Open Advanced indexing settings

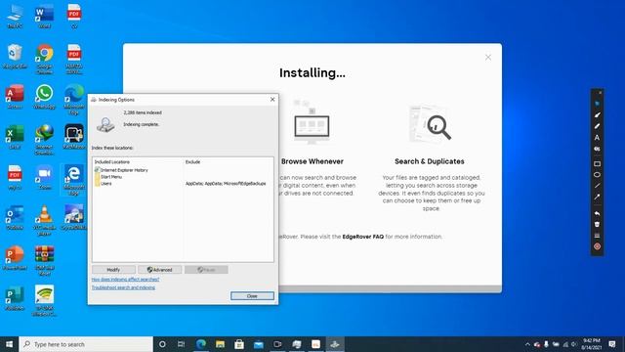point(160,270)
